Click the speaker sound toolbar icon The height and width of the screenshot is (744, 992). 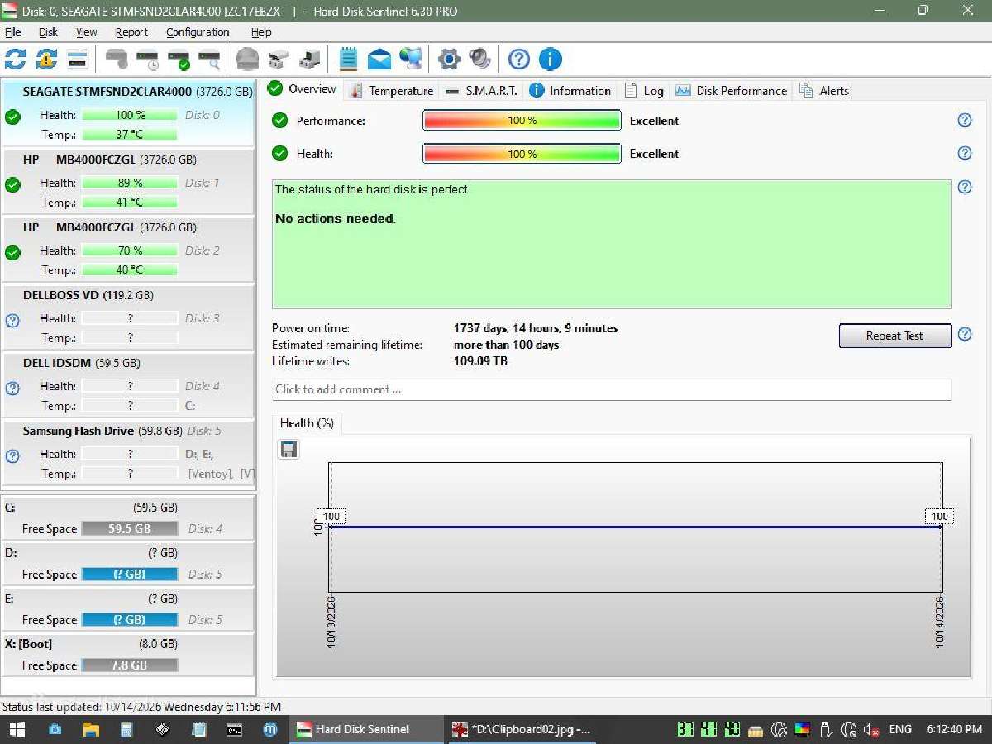[x=479, y=60]
